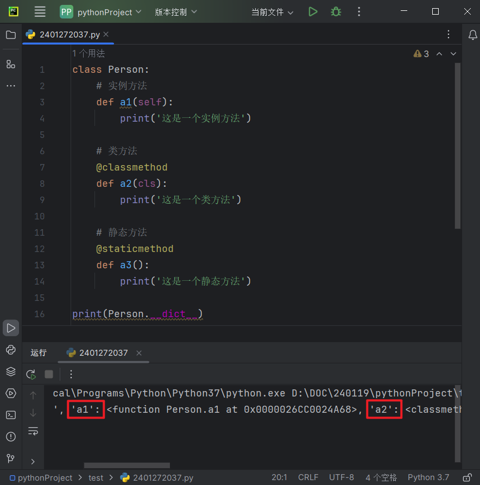
Task: Click the print(Person.__dict__) line
Action: pos(137,314)
